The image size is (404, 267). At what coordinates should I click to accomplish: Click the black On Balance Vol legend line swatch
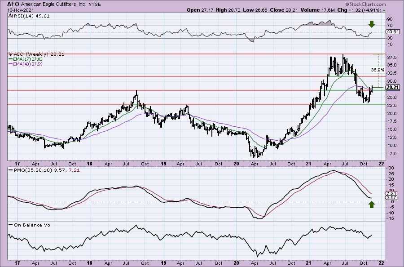[11, 225]
